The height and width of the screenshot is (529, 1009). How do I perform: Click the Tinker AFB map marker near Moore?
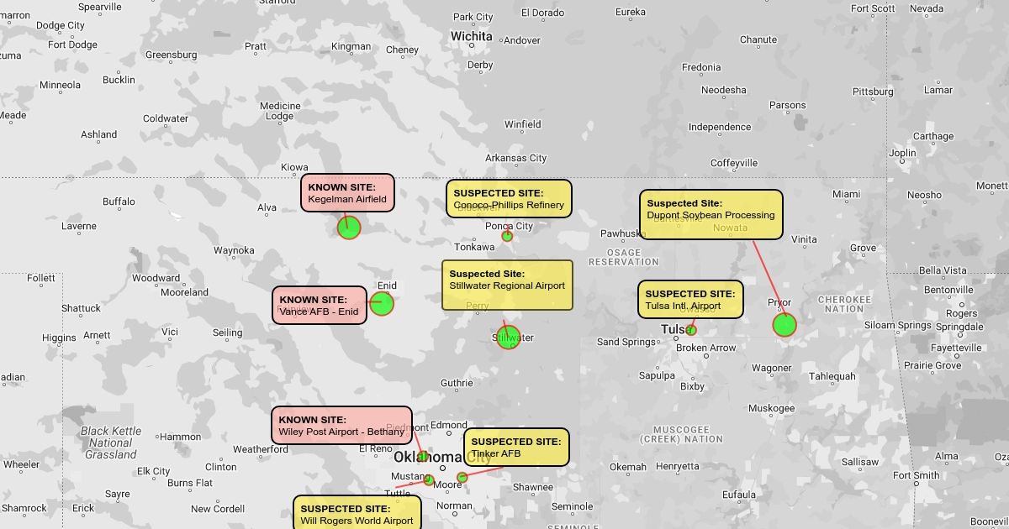click(462, 477)
